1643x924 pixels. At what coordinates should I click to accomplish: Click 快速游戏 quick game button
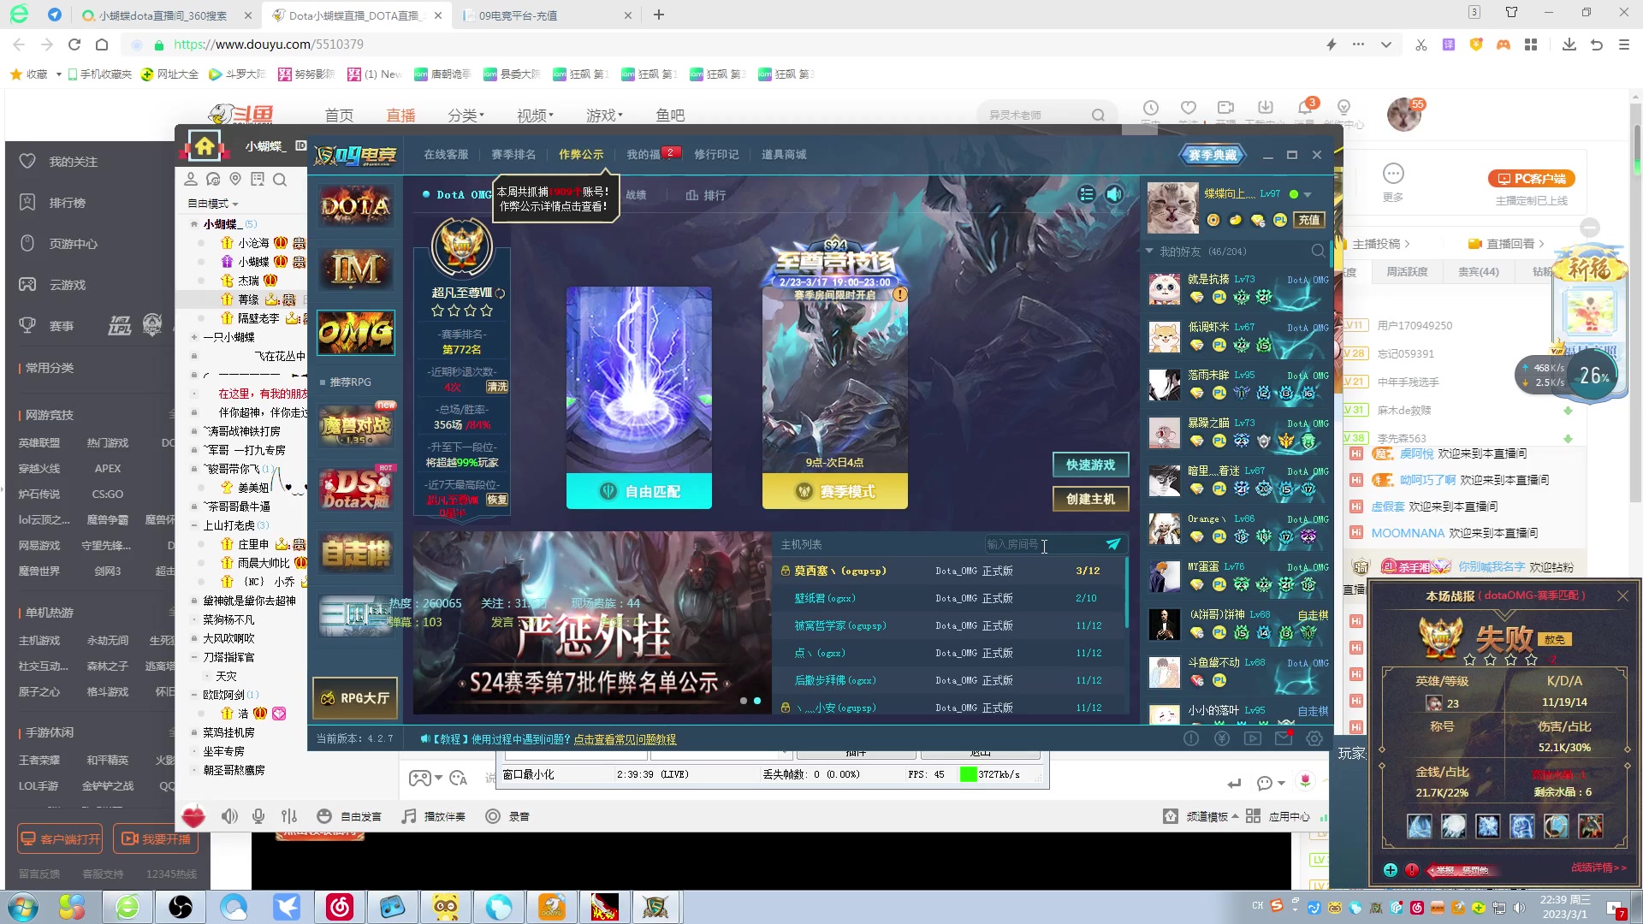pos(1091,465)
